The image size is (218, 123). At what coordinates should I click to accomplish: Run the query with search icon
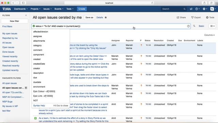pyautogui.click(x=194, y=26)
